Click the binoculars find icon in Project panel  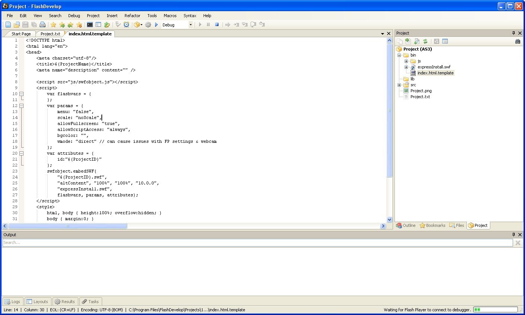[x=518, y=41]
